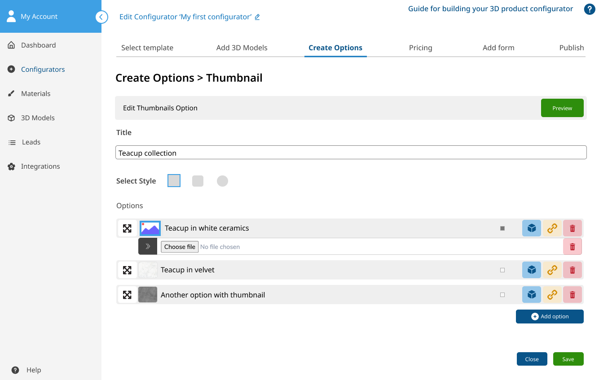Image resolution: width=599 pixels, height=380 pixels.
Task: Uncheck the 'Teacup in white ceramics' checkbox
Action: click(502, 228)
